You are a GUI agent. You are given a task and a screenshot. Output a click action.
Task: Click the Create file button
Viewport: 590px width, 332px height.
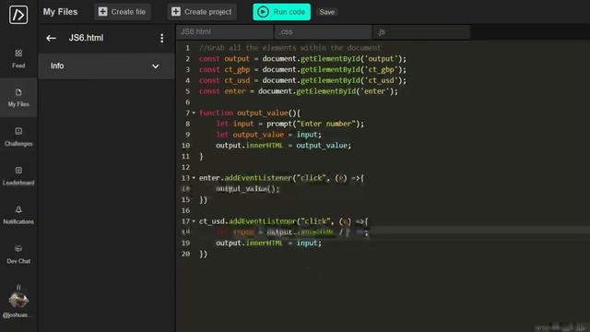[x=123, y=12]
